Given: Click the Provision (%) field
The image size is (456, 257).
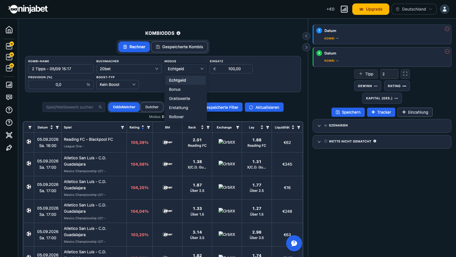Looking at the screenshot, I should pyautogui.click(x=61, y=84).
